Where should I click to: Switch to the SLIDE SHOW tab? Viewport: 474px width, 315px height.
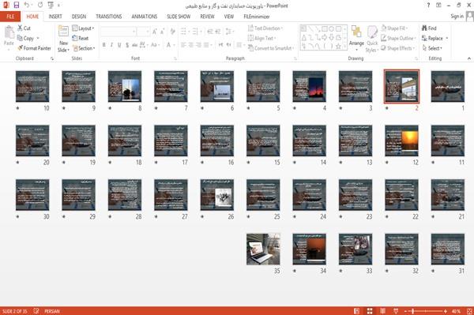click(x=179, y=17)
